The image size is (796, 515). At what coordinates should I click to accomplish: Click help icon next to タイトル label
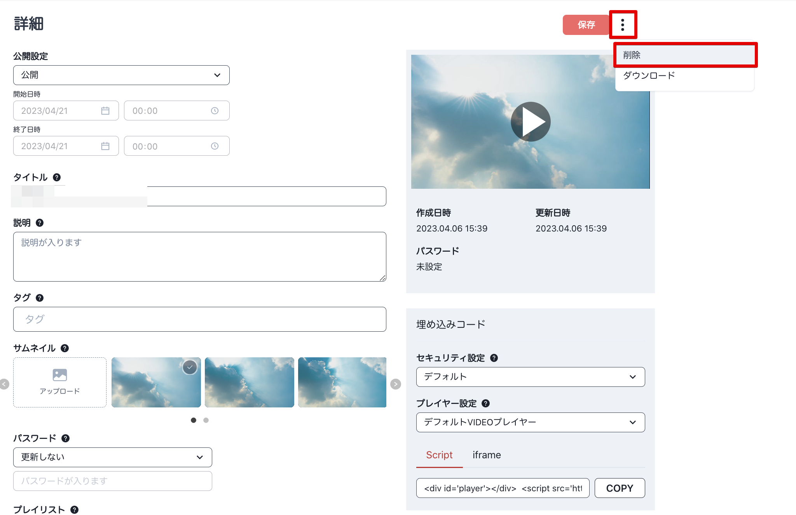[x=57, y=177]
